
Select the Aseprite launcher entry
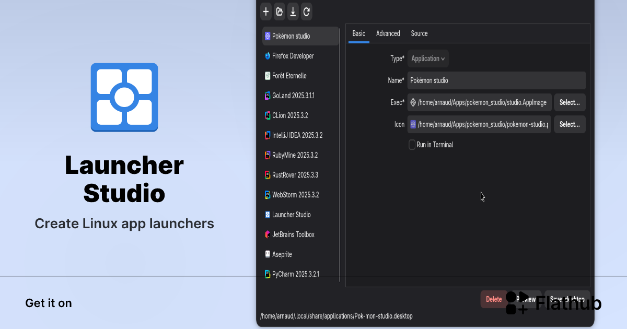coord(282,254)
